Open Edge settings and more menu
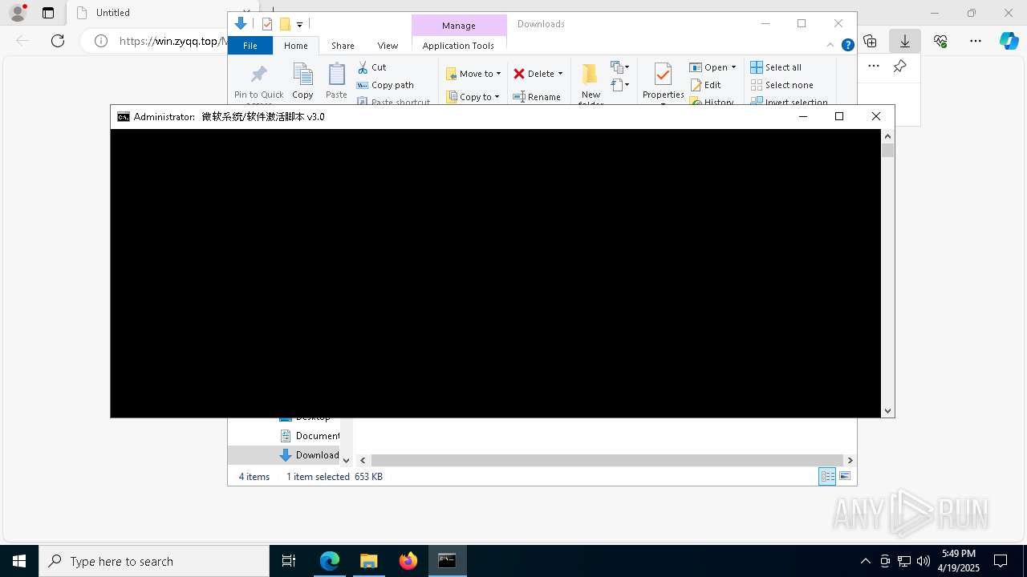This screenshot has height=577, width=1027. [x=975, y=41]
